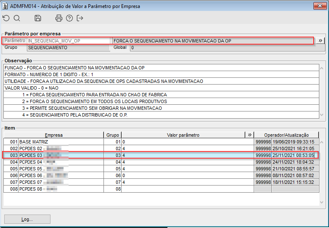Image resolution: width=329 pixels, height=228 pixels.
Task: Click the Grupo field SEQUENCIAMENTO
Action: [x=69, y=48]
